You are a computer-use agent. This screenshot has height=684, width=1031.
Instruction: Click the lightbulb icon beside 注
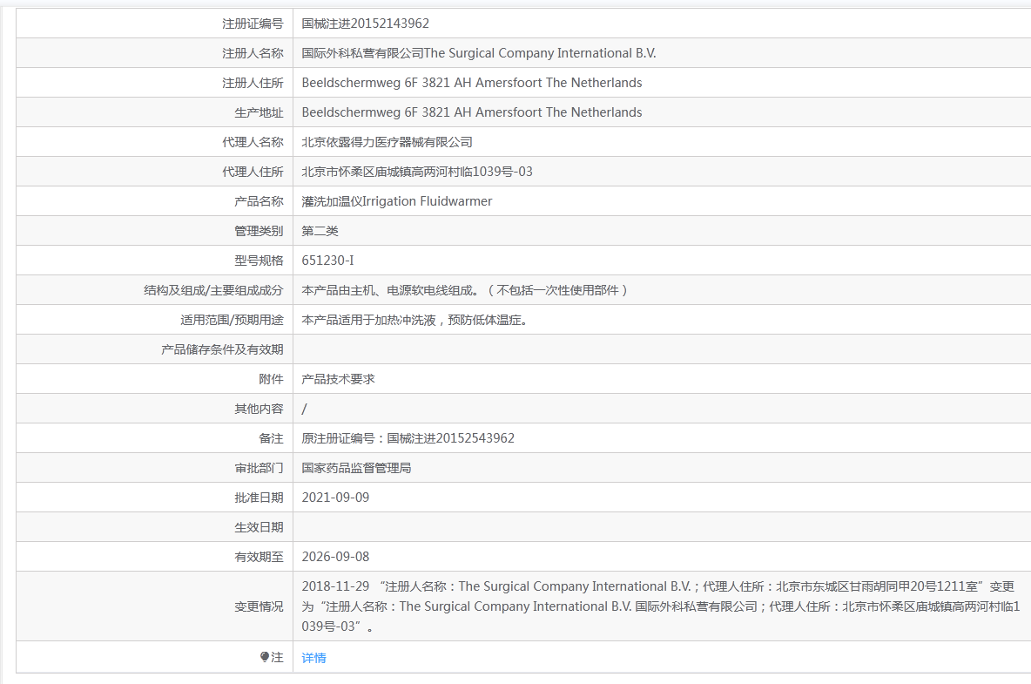(265, 657)
